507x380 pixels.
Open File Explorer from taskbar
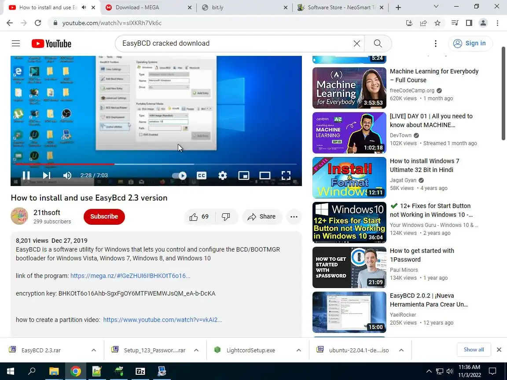click(54, 371)
